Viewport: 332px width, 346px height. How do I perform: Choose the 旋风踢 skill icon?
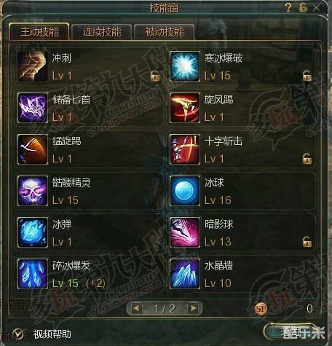click(185, 108)
